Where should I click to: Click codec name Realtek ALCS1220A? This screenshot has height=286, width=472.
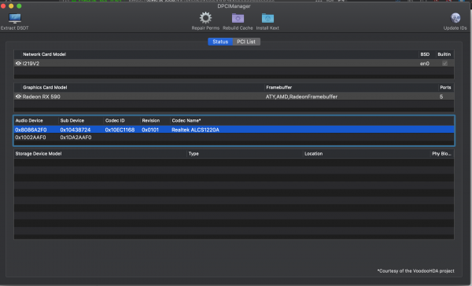coord(195,130)
